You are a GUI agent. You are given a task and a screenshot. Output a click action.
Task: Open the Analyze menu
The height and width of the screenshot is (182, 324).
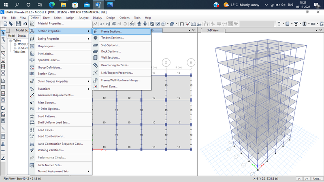tap(83, 18)
